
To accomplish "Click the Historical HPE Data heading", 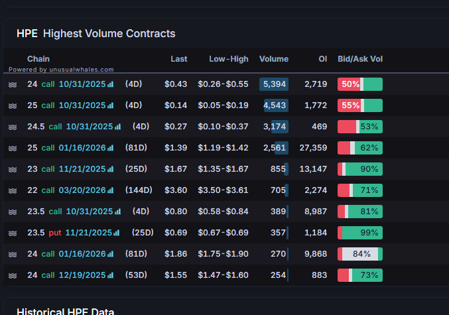I will [x=66, y=311].
